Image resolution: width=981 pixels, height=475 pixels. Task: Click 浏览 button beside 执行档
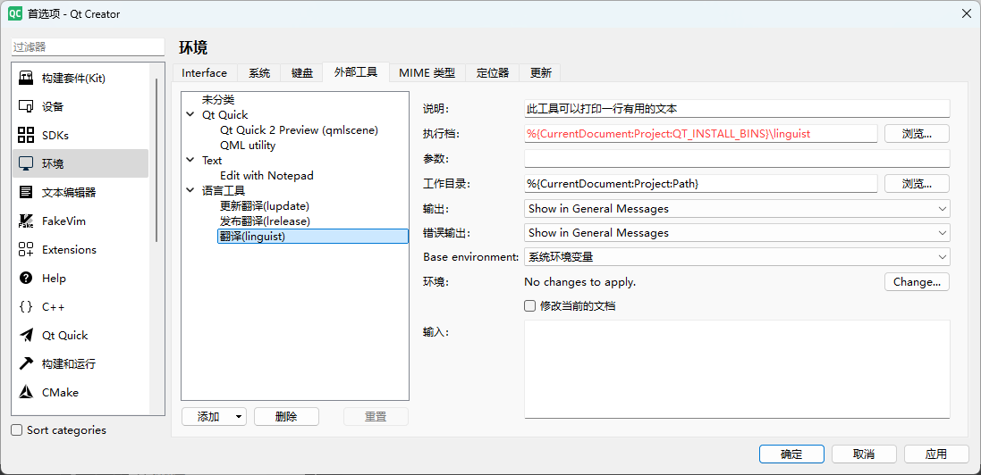pos(918,134)
